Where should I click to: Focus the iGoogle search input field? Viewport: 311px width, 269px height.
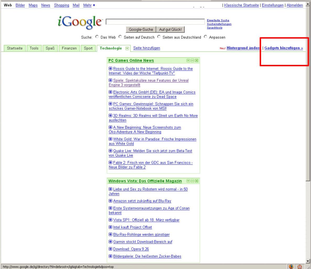tap(155, 22)
